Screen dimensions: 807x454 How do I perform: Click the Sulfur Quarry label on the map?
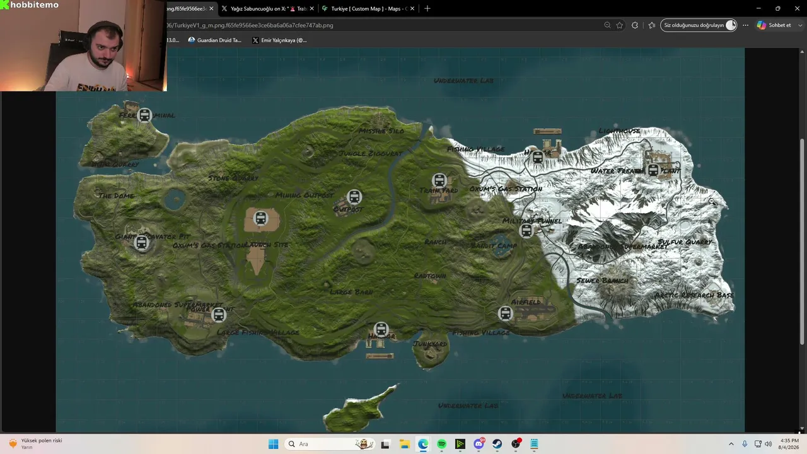(x=685, y=242)
